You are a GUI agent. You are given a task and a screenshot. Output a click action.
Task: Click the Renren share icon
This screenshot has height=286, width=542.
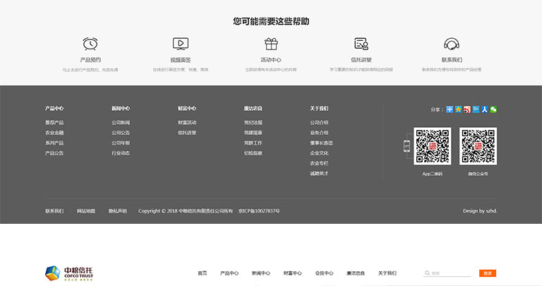[485, 109]
